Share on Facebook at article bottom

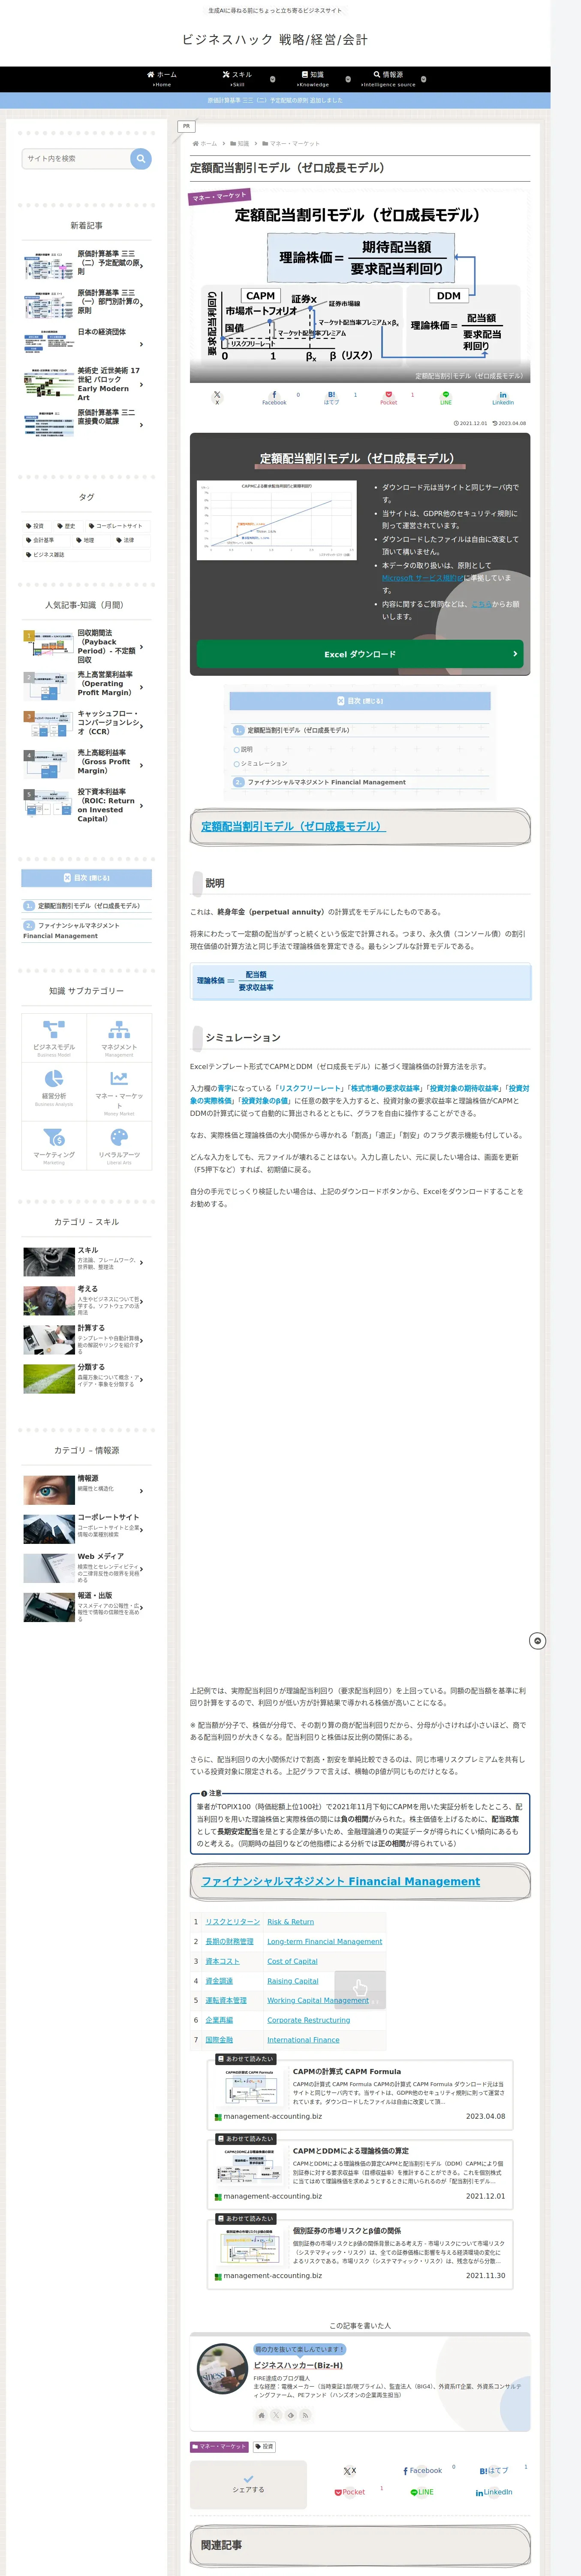[422, 2470]
